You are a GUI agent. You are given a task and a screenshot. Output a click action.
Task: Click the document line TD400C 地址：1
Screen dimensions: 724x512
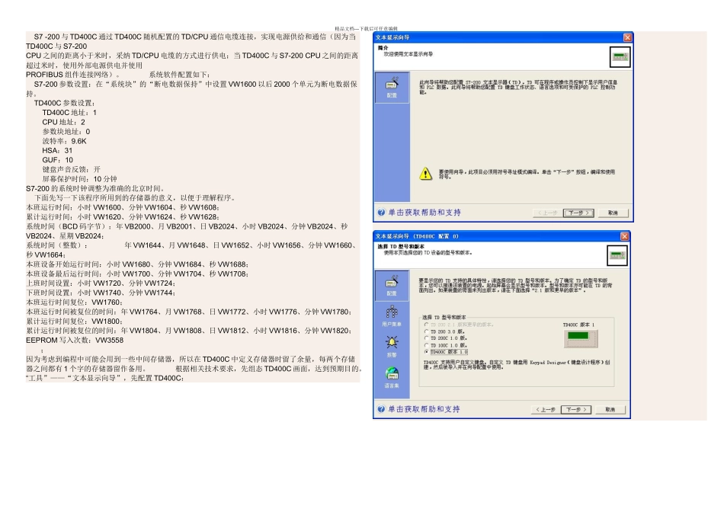tap(69, 113)
